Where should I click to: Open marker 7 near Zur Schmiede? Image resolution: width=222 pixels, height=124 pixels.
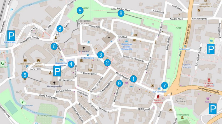(x=165, y=86)
